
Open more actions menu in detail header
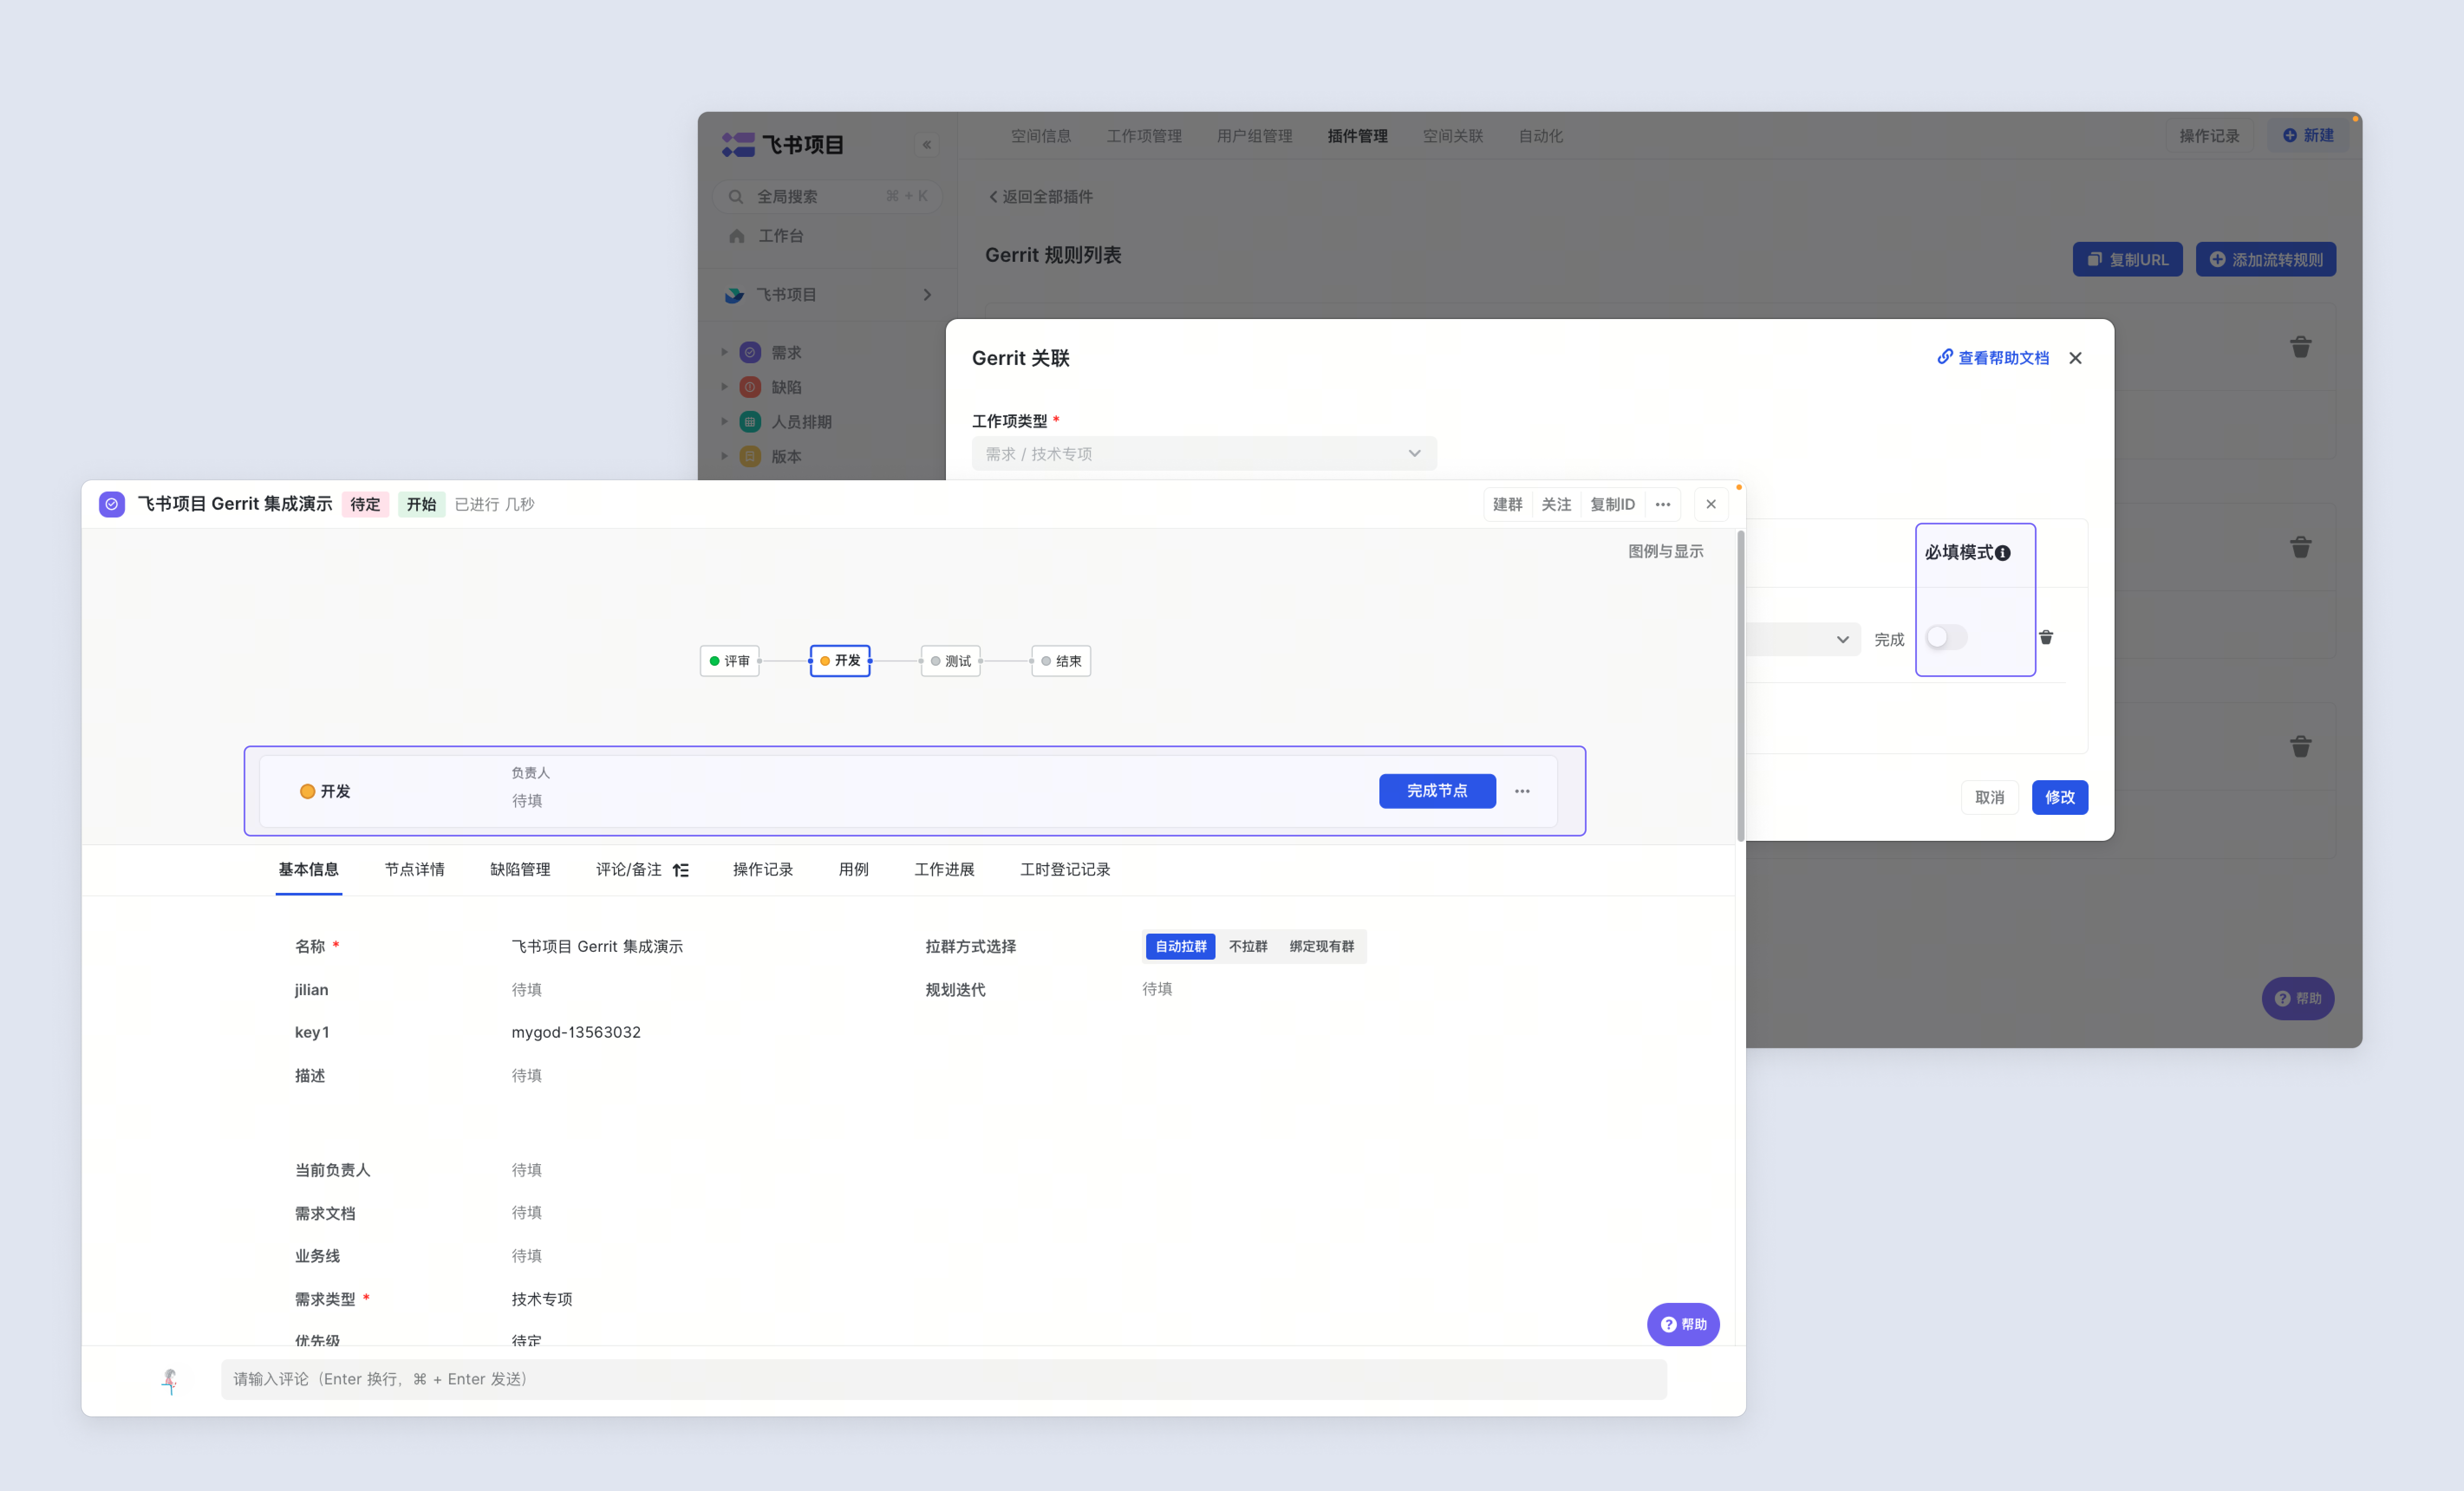(x=1663, y=504)
